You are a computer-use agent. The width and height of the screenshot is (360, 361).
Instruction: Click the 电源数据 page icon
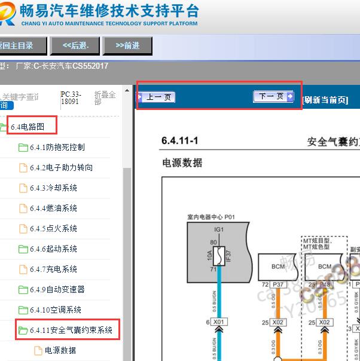click(x=38, y=351)
